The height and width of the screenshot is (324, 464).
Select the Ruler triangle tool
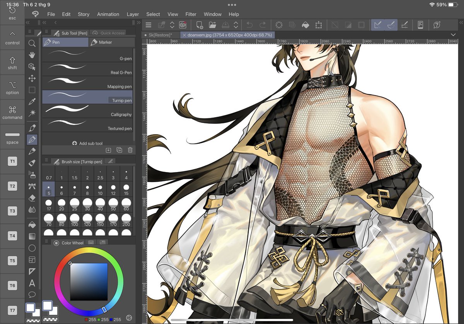32,271
